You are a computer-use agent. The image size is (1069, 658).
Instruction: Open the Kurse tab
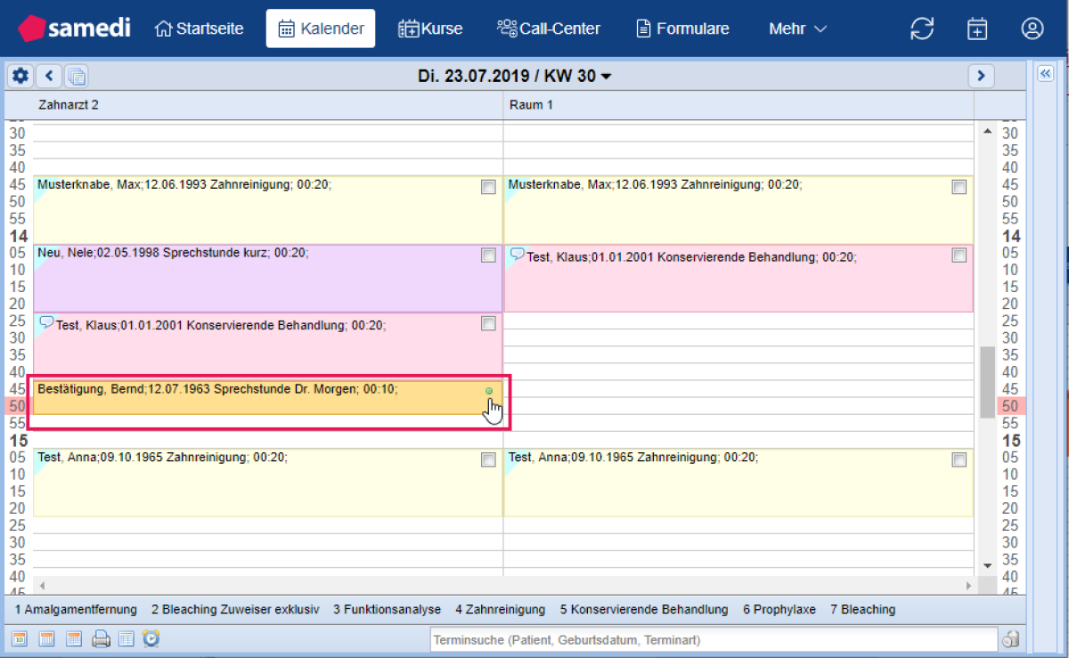pyautogui.click(x=430, y=28)
